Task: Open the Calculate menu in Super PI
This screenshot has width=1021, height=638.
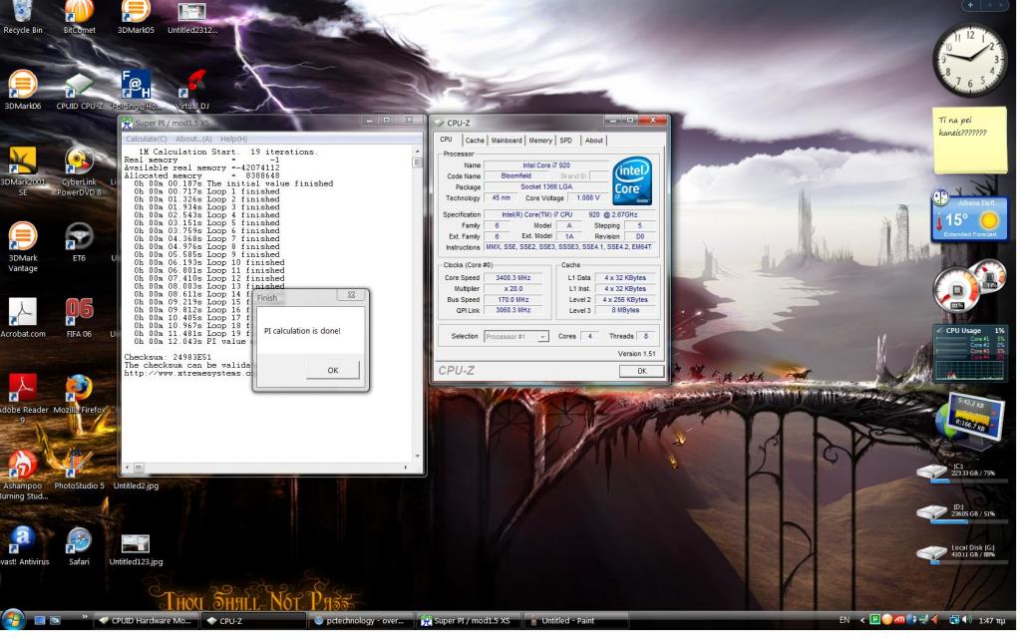Action: [x=146, y=139]
